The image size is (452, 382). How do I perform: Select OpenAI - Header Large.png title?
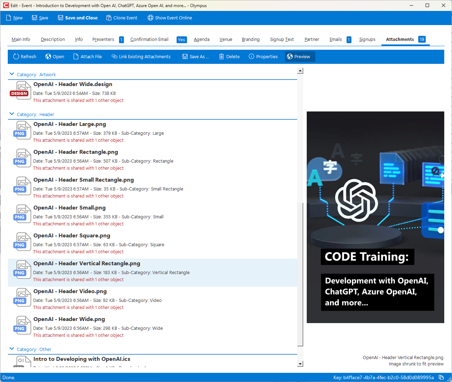click(x=70, y=124)
